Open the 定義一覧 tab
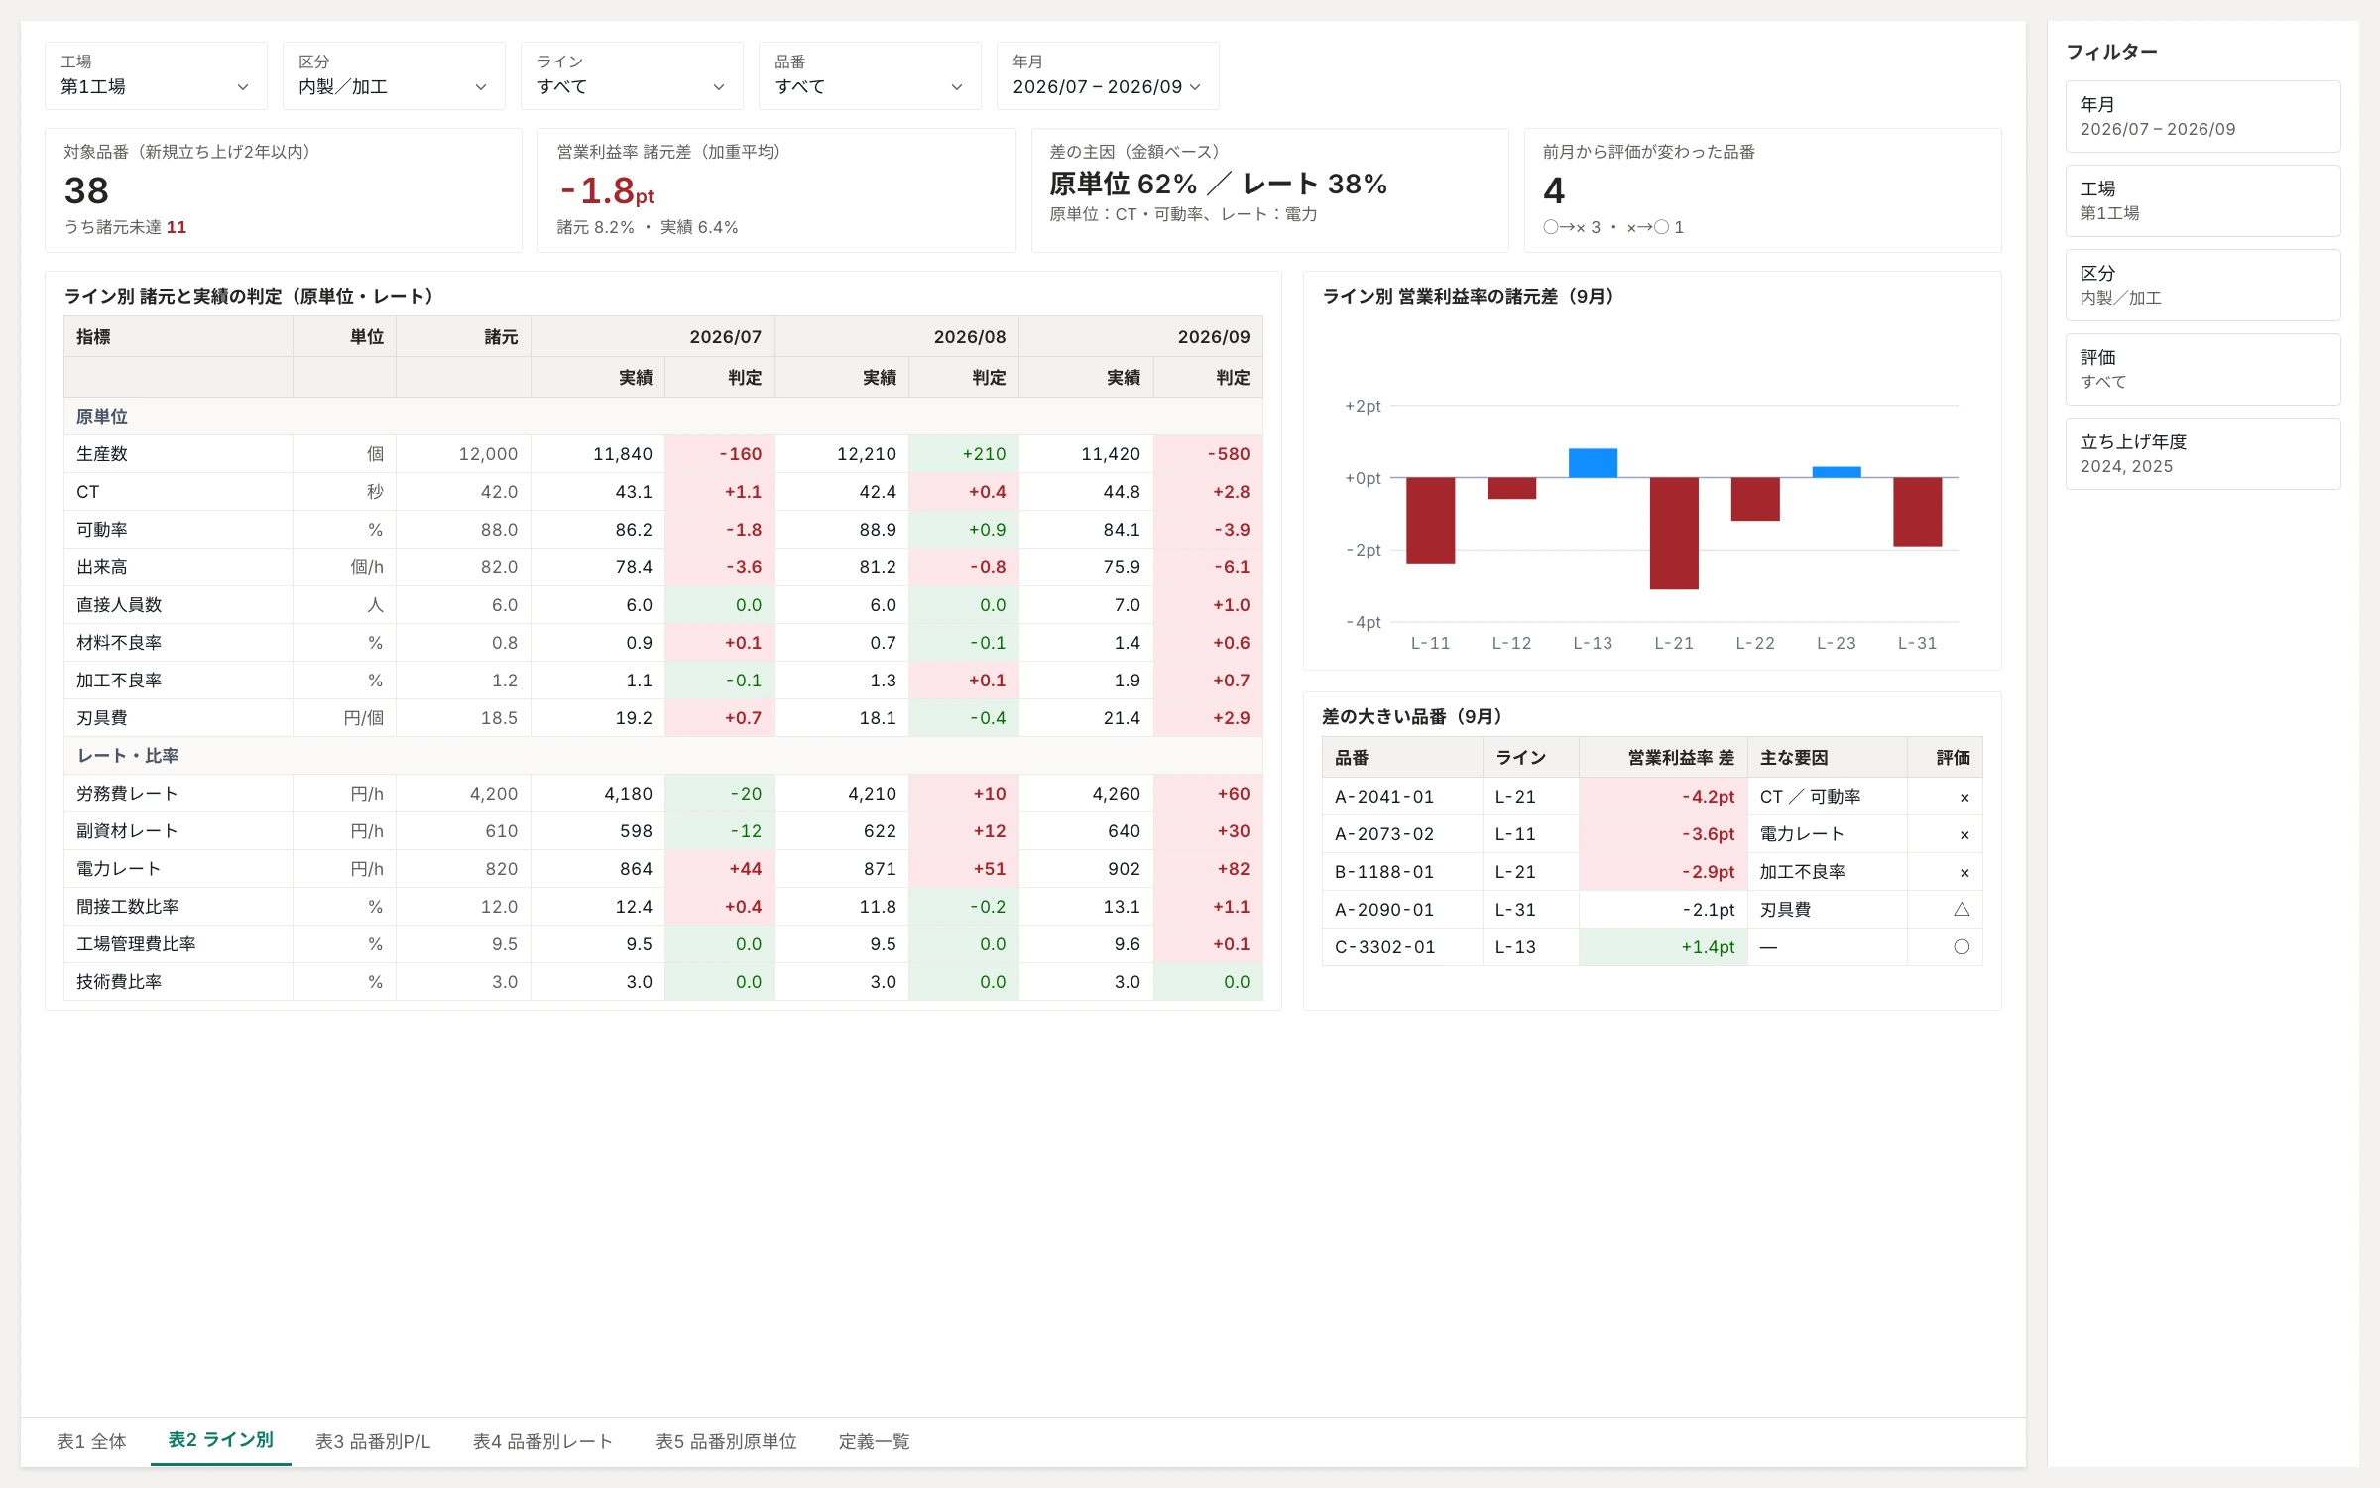 tap(874, 1441)
